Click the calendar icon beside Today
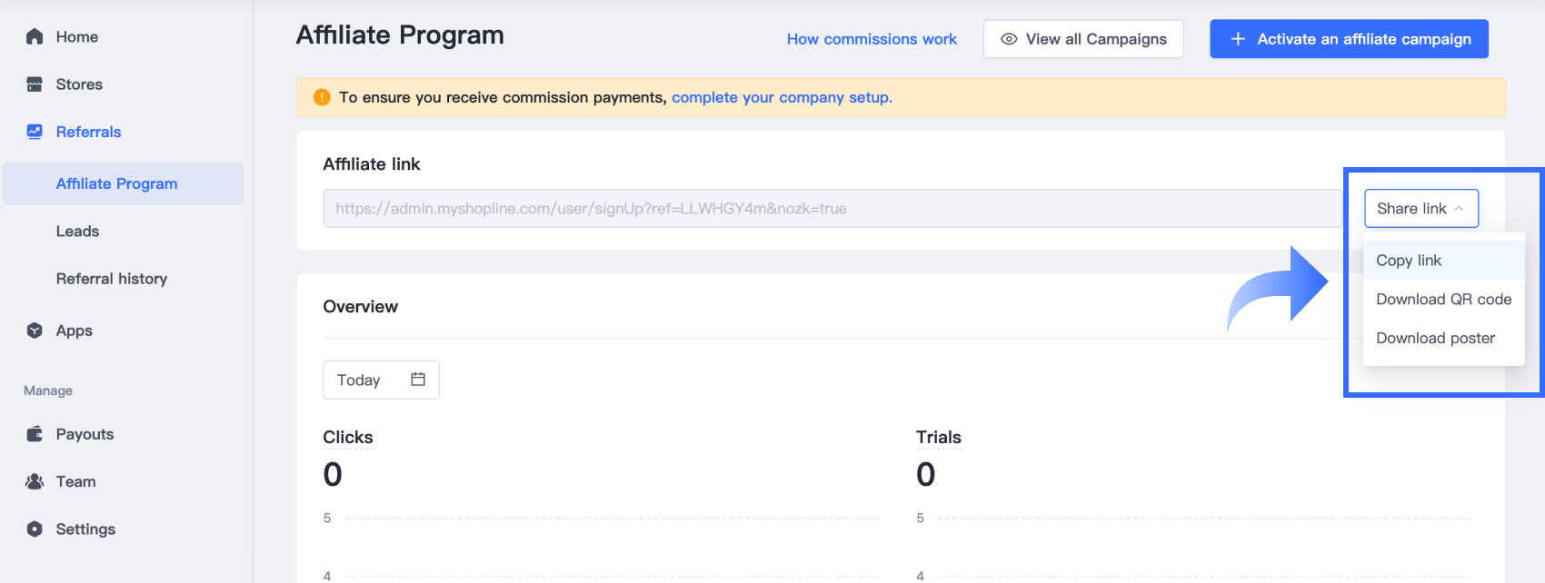Image resolution: width=1545 pixels, height=583 pixels. tap(418, 380)
